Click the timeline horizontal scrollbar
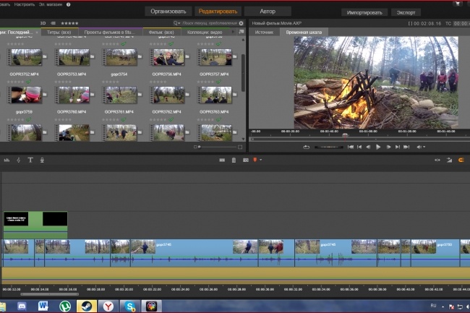470x313 pixels. [x=50, y=294]
